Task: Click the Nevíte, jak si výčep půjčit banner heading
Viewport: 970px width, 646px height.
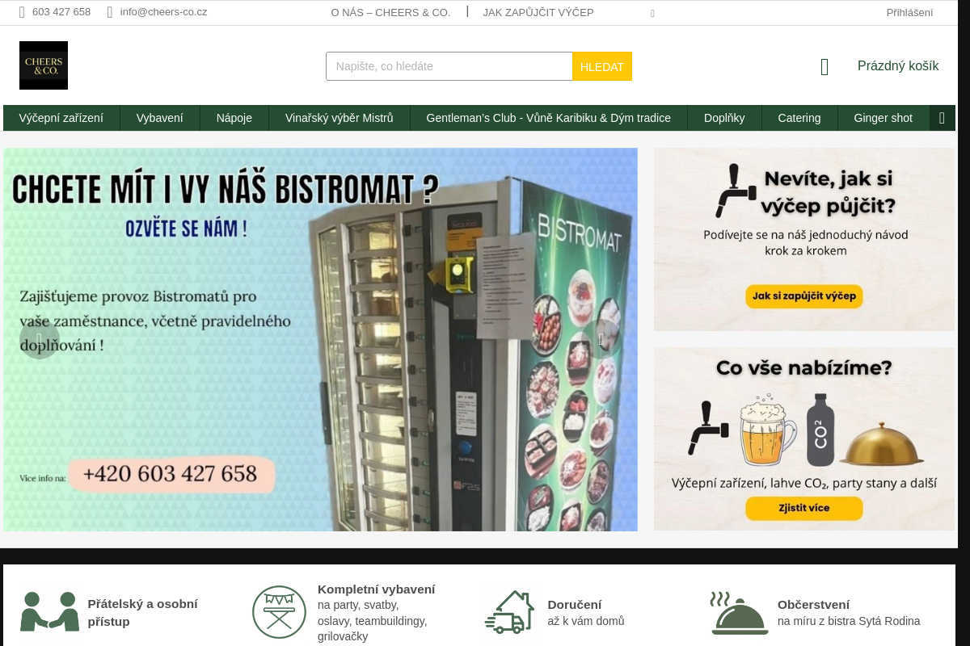Action: click(x=829, y=191)
